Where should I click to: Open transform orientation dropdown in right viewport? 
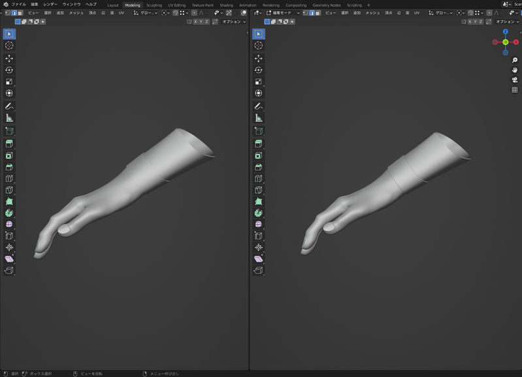[x=440, y=13]
